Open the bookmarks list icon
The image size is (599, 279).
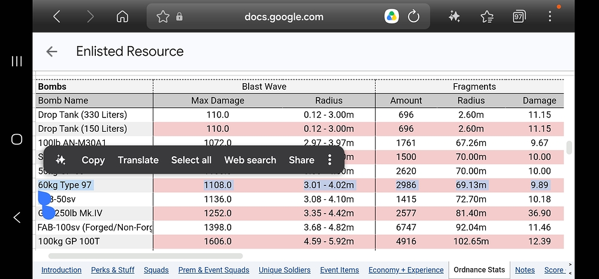[x=486, y=16]
